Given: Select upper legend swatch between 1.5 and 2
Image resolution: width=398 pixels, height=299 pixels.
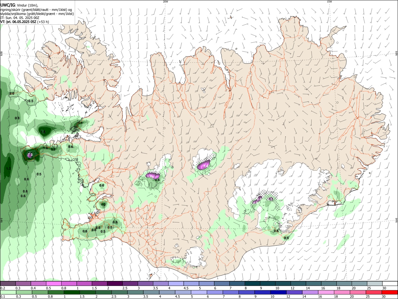Looking at the screenshot, I should click(x=99, y=284).
